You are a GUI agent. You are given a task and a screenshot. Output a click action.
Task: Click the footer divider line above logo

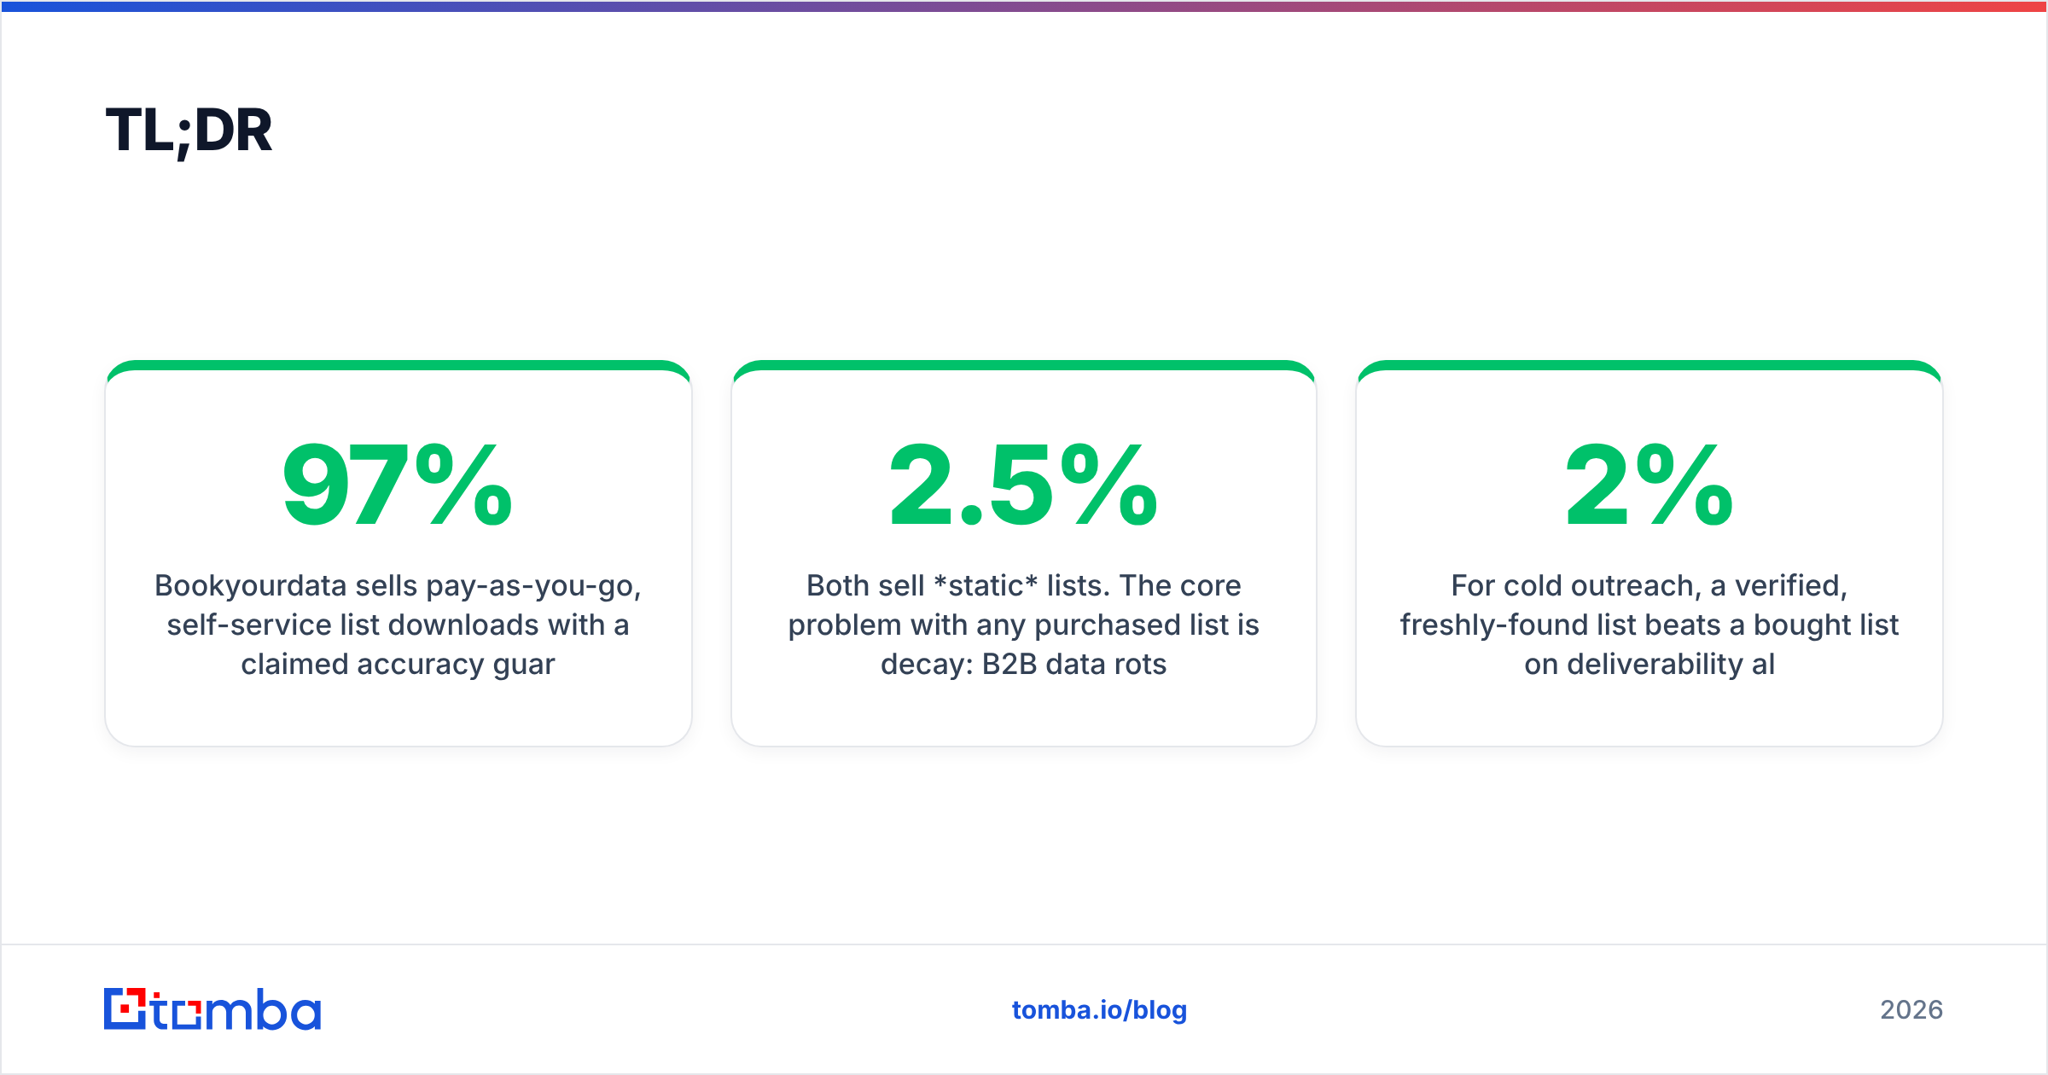[x=1024, y=944]
